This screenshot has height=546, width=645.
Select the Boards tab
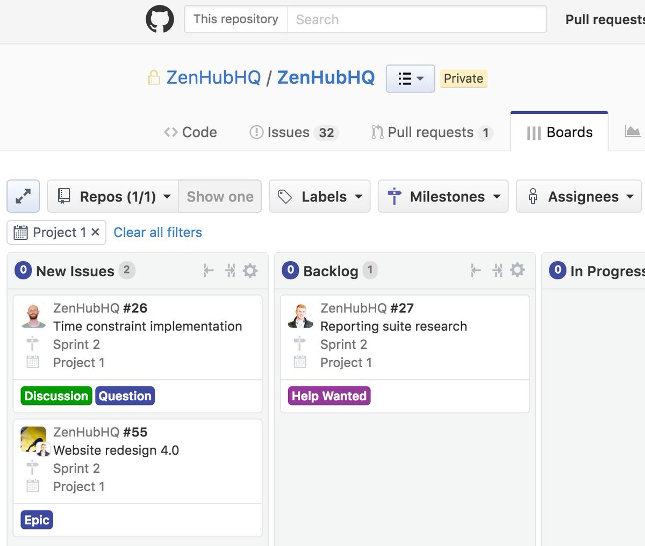559,132
